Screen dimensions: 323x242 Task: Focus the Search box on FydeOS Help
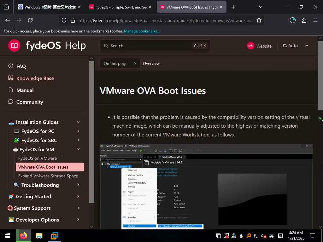(x=155, y=46)
